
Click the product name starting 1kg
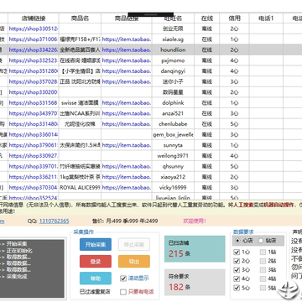pyautogui.click(x=80, y=177)
